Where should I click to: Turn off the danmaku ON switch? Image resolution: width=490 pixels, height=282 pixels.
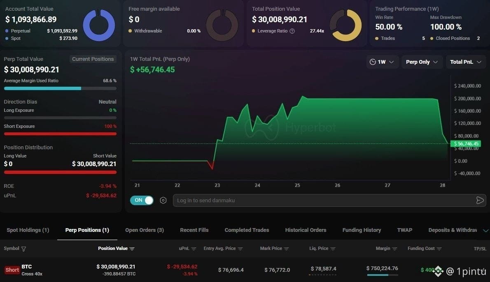pos(142,200)
